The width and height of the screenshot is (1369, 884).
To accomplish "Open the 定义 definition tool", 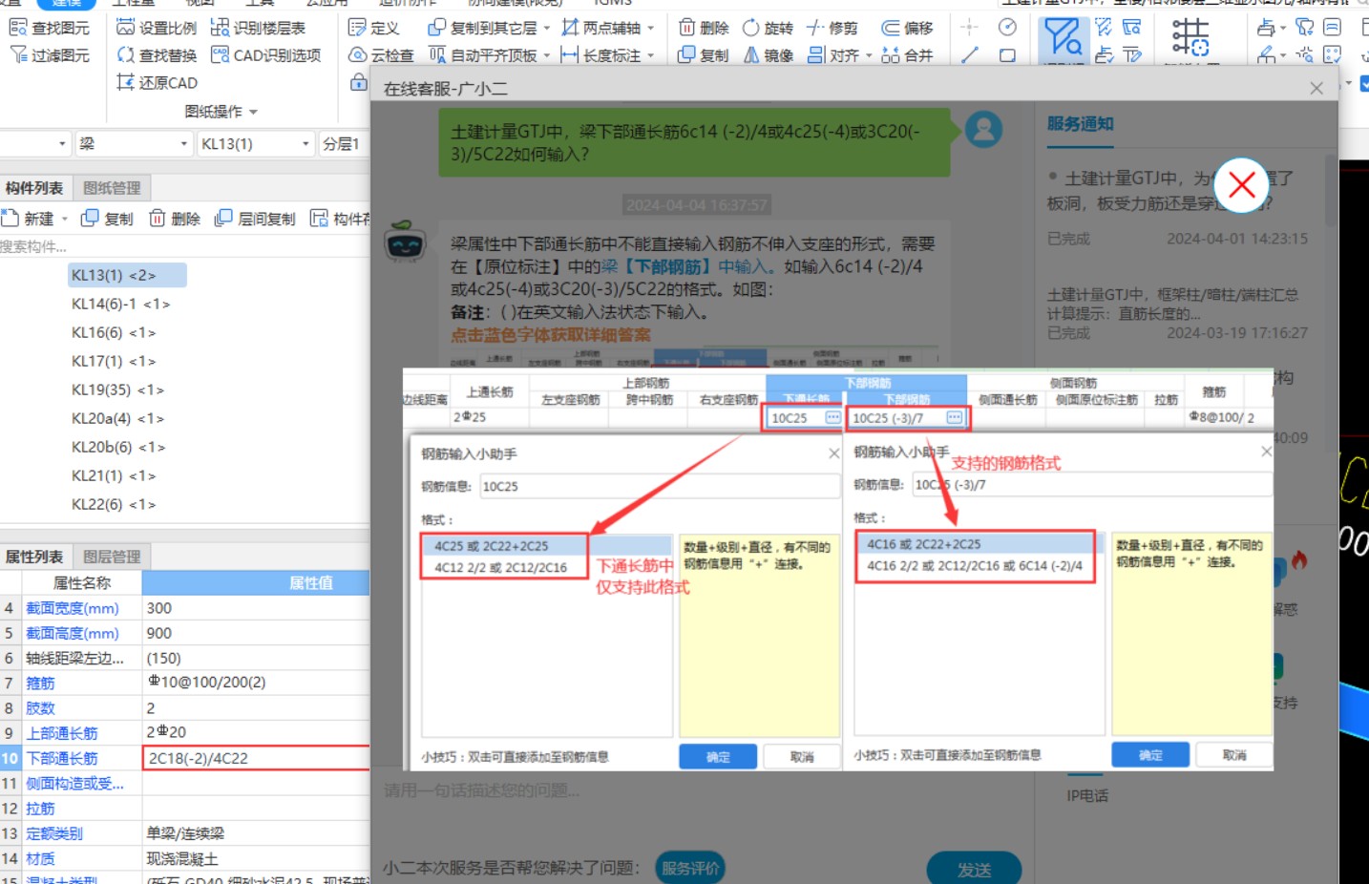I will coord(373,28).
